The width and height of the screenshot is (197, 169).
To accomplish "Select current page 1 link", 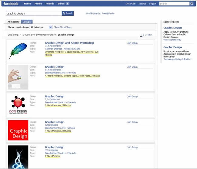I will point(141,34).
